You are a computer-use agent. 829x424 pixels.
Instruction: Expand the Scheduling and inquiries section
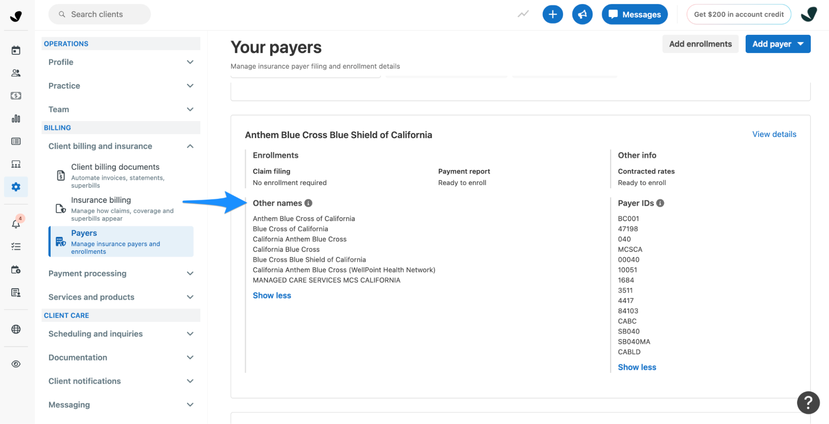click(121, 334)
